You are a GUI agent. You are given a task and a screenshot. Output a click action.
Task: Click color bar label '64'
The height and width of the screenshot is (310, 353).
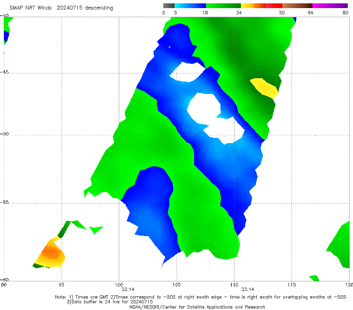click(x=311, y=12)
